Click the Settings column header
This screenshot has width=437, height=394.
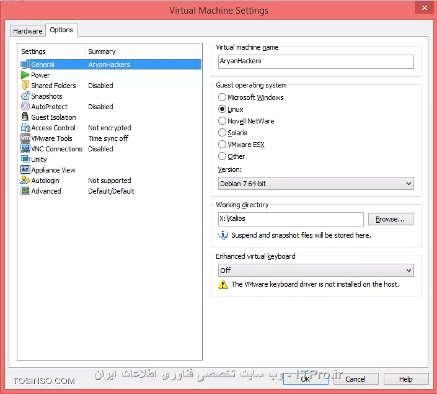(x=33, y=51)
